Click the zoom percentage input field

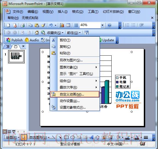coord(90,25)
